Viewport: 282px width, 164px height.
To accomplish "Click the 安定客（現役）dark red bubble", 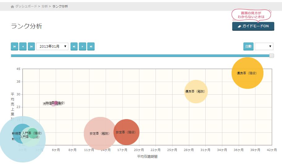I will point(126,132).
